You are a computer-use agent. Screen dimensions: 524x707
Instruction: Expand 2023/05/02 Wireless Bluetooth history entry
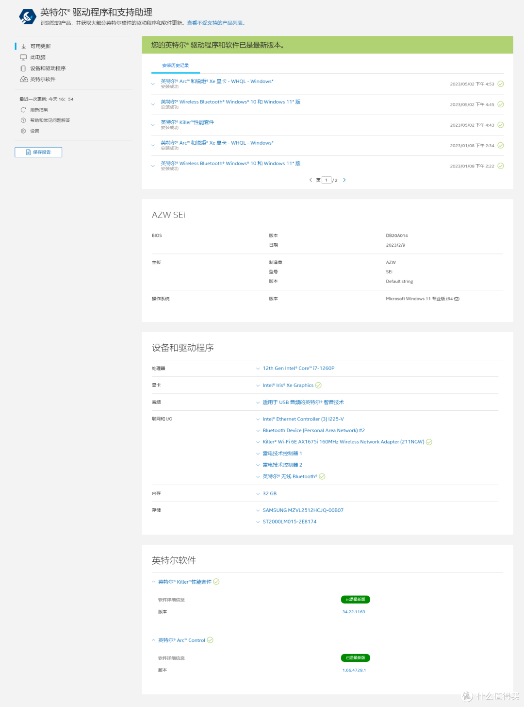point(153,104)
